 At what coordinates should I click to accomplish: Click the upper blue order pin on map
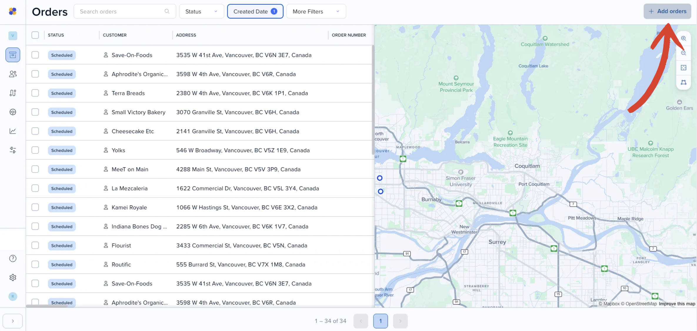(380, 178)
